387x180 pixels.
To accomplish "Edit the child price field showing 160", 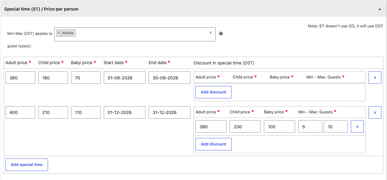I will tap(53, 78).
